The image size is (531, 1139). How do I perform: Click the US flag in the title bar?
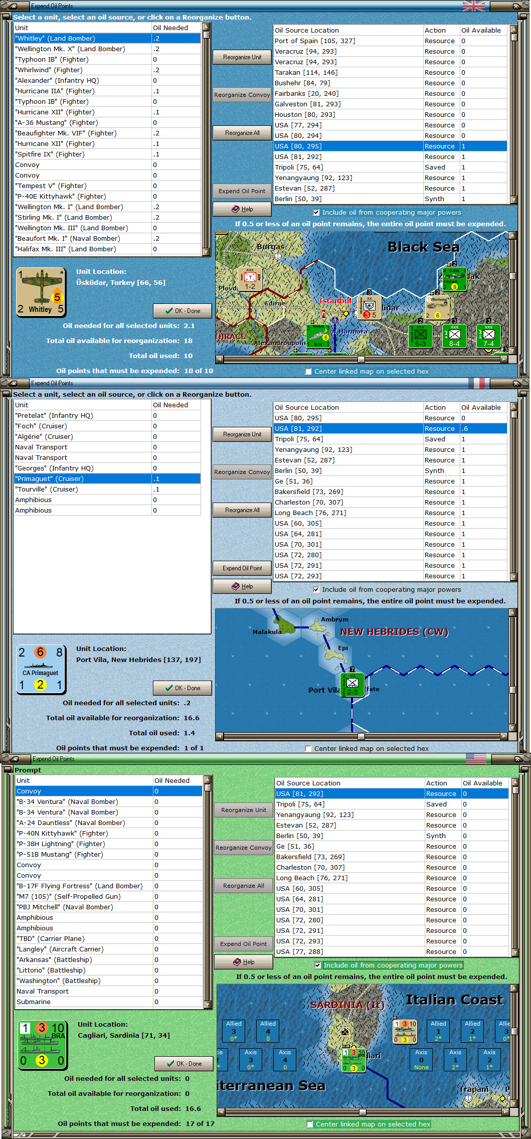[x=476, y=759]
